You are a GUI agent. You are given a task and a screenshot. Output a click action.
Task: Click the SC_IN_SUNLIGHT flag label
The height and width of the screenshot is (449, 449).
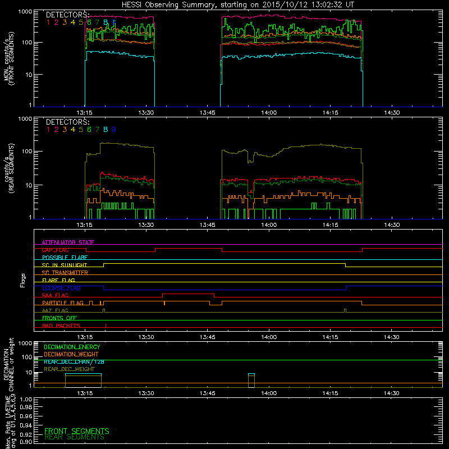click(x=65, y=265)
